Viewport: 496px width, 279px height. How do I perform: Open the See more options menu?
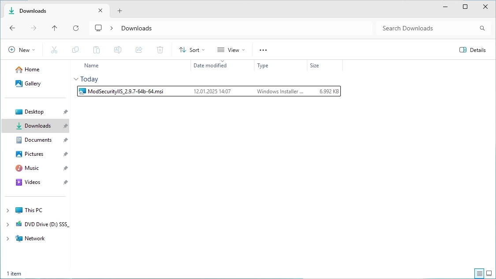(x=263, y=50)
